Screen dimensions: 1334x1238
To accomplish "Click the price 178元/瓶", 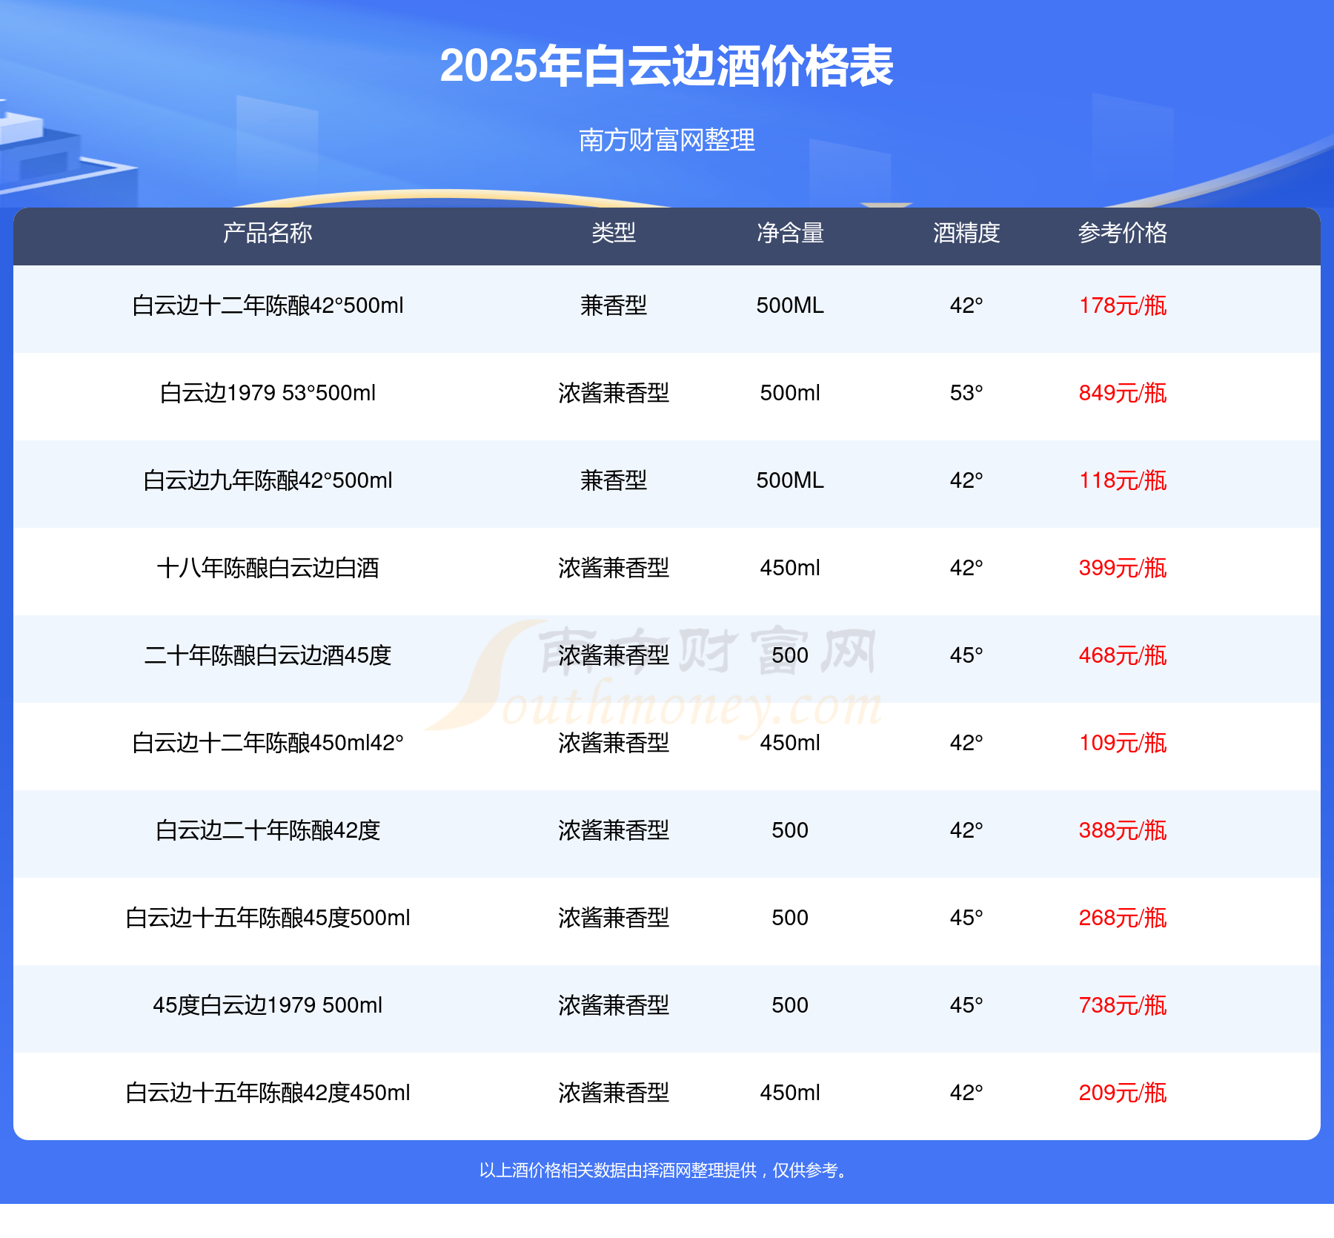I will coord(1123,305).
